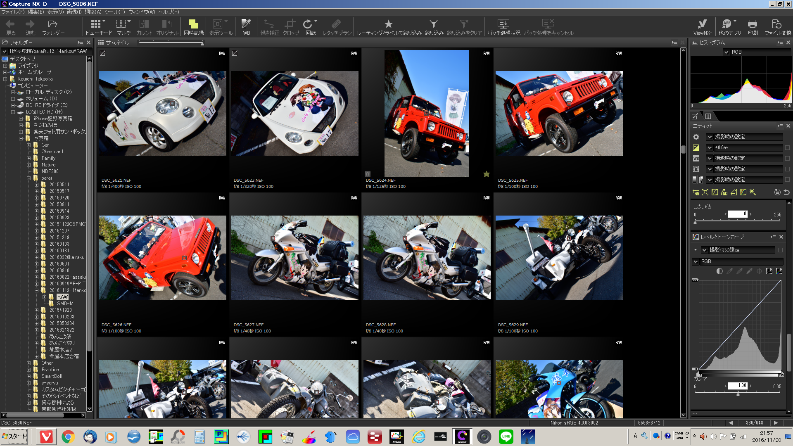Expand the 20150511 folder in tree
This screenshot has height=446, width=793.
coord(36,185)
